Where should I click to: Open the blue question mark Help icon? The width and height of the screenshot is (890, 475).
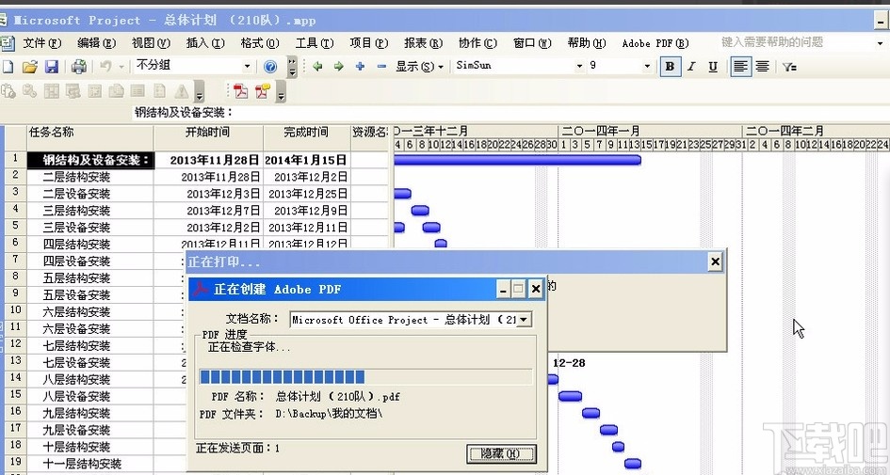click(x=270, y=67)
